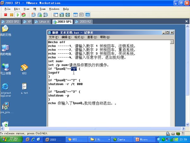Click the yellow Suspend toolbar button
This screenshot has height=143, width=190.
tap(12, 15)
